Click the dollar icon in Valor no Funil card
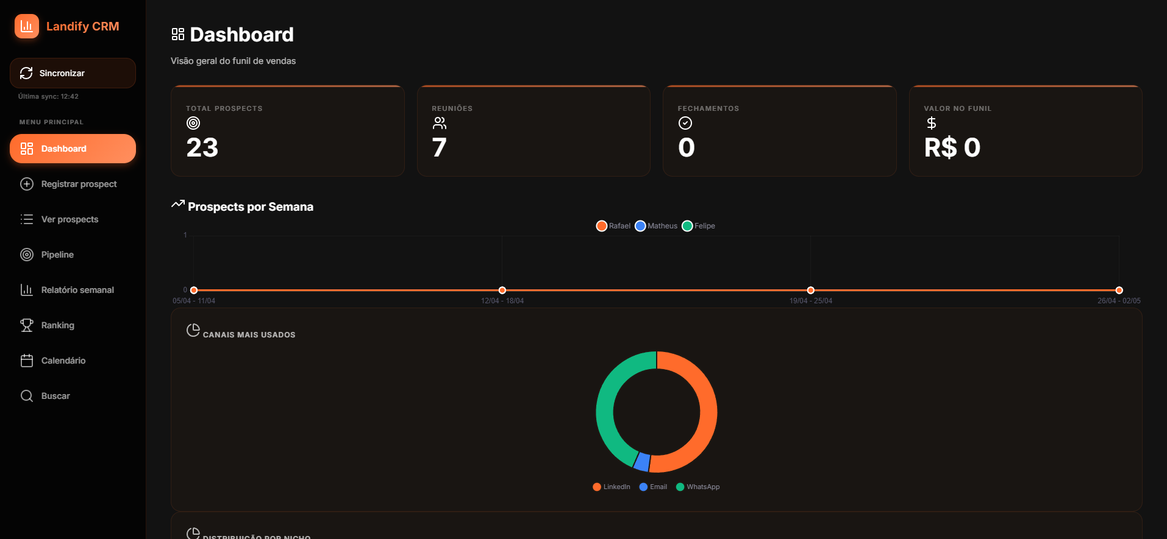The width and height of the screenshot is (1167, 539). click(931, 123)
